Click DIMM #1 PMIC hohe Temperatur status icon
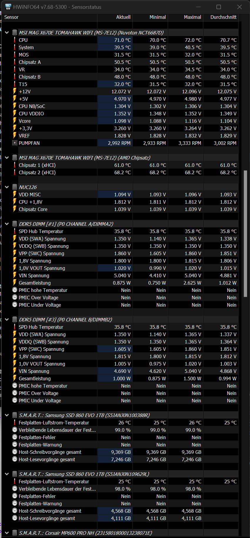The width and height of the screenshot is (250, 538). [15, 290]
